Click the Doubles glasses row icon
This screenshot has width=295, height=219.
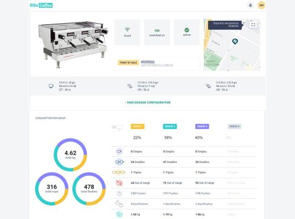pyautogui.click(x=119, y=162)
